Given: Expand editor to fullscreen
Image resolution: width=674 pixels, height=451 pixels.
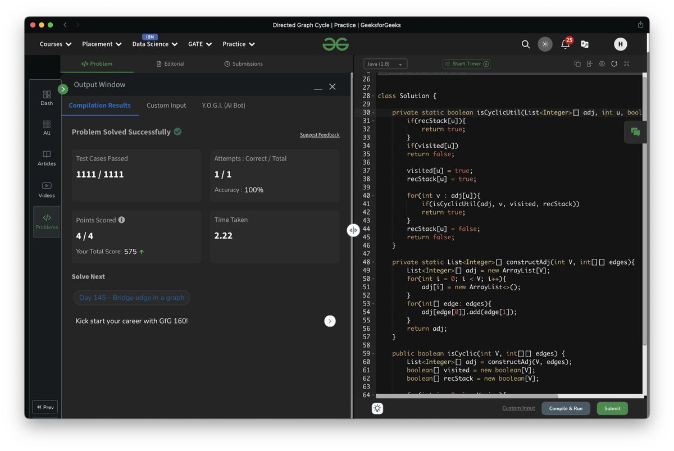Looking at the screenshot, I should 627,64.
